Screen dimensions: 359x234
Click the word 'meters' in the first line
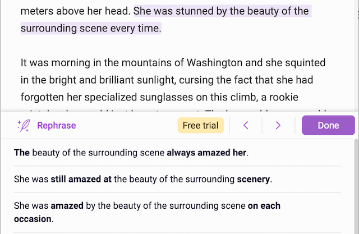pyautogui.click(x=37, y=11)
